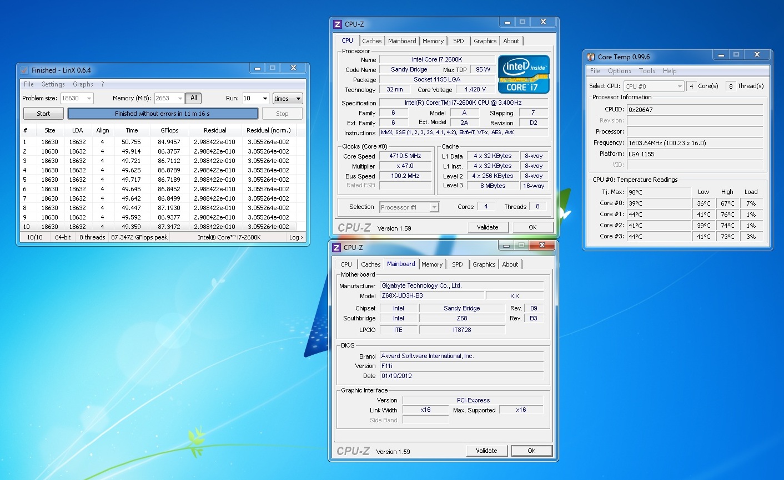Select row 10 in LinX results table
The image size is (784, 480).
click(161, 227)
